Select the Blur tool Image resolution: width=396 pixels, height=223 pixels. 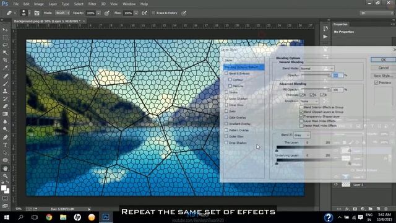click(5, 121)
